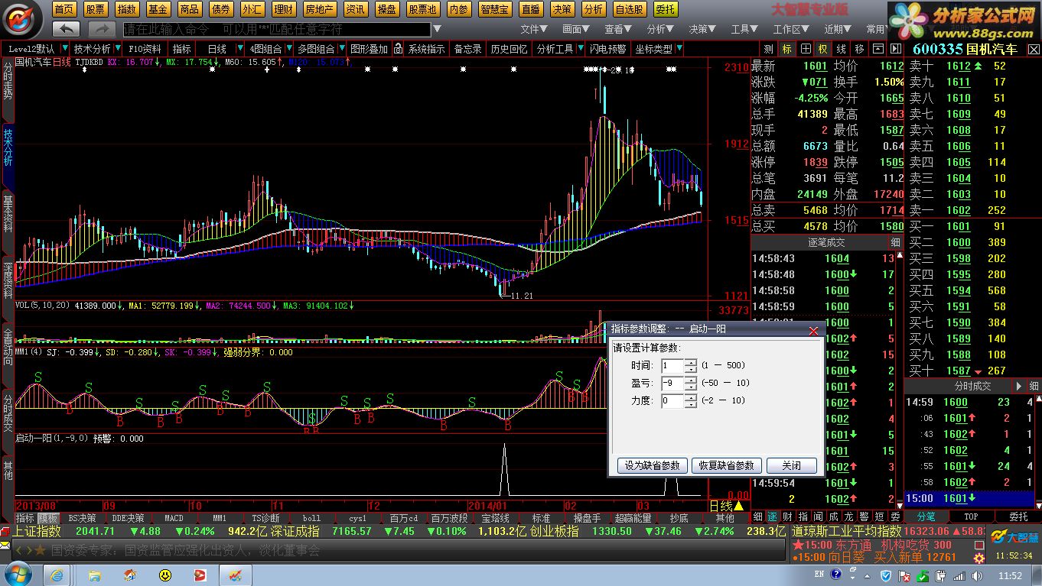Screen dimensions: 1042x586
Task: Open the 股票 section button
Action: (x=96, y=9)
